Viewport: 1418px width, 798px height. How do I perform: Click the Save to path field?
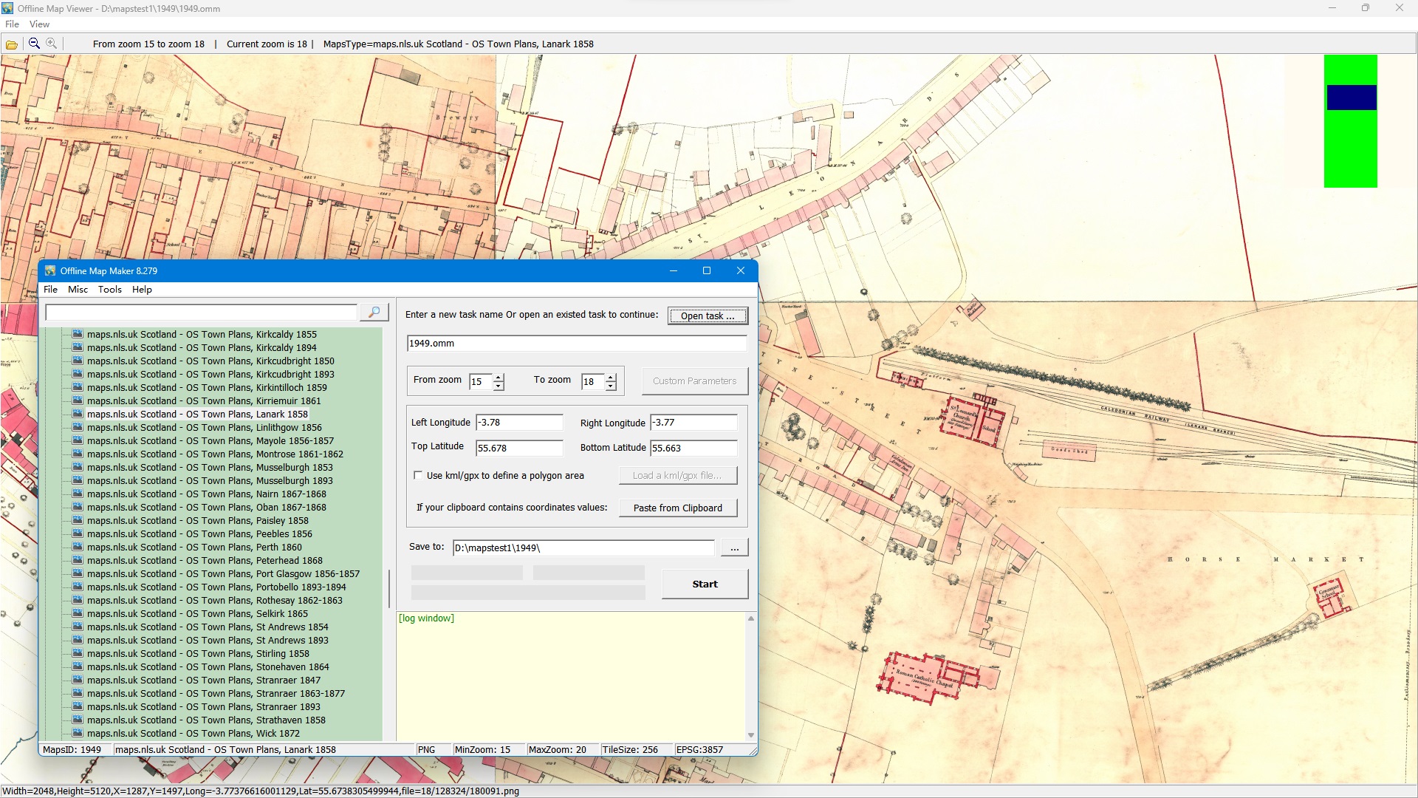click(583, 548)
